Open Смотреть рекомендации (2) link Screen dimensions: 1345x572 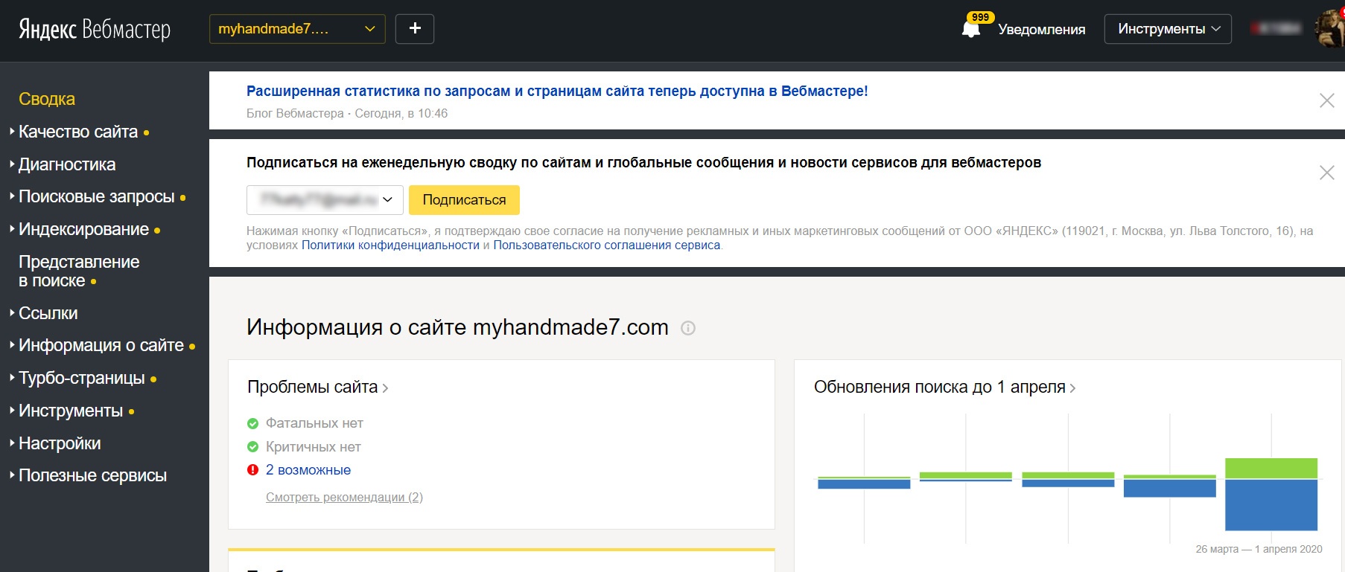tap(344, 497)
